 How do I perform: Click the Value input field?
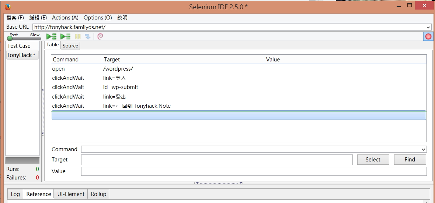[254, 171]
